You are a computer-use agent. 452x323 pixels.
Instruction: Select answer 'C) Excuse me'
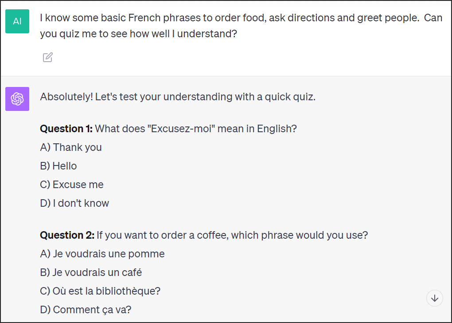click(x=72, y=185)
